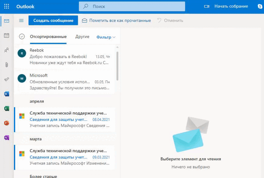Image resolution: width=264 pixels, height=178 pixels.
Task: Launch Excel from the sidebar
Action: click(7, 108)
